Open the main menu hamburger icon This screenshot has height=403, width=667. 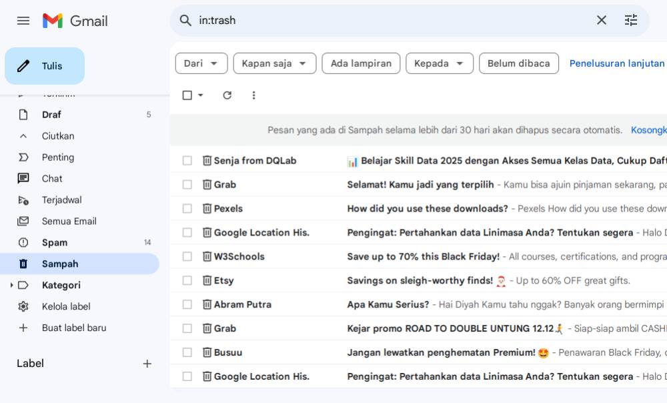23,21
